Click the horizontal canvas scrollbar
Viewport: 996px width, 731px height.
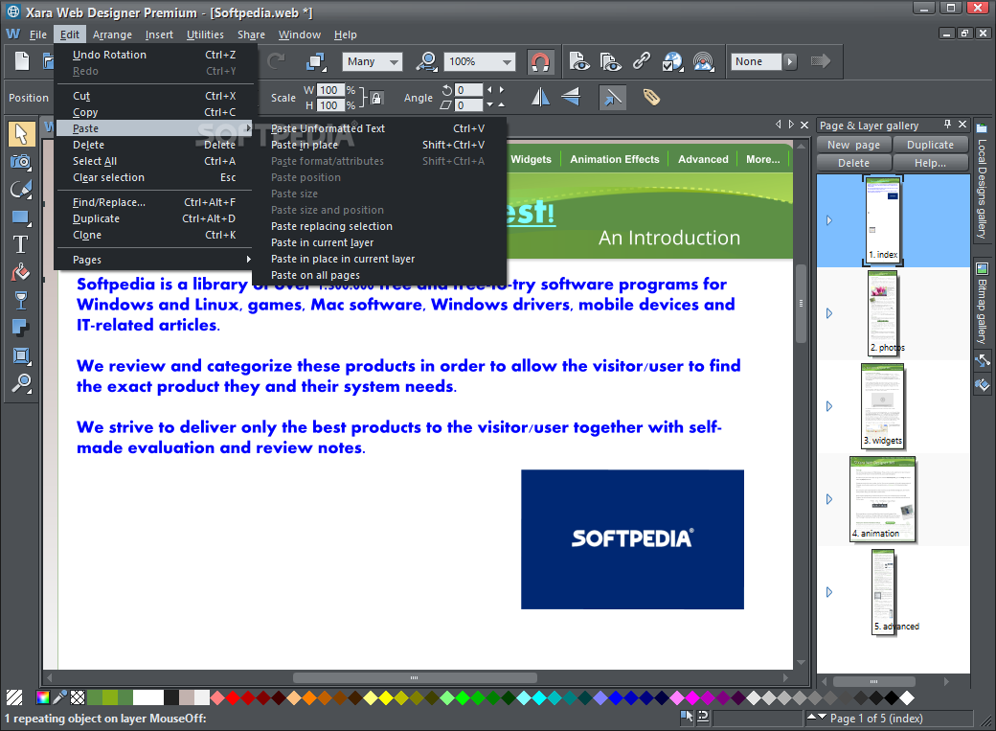pos(415,677)
